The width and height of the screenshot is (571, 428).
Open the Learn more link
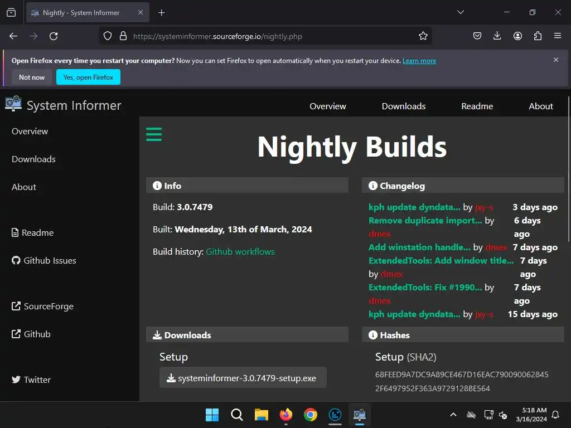tap(419, 61)
